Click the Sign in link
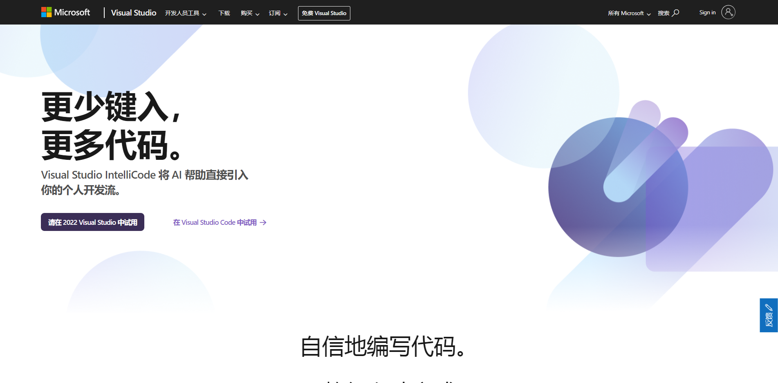Screen dimensions: 778x383 (707, 12)
